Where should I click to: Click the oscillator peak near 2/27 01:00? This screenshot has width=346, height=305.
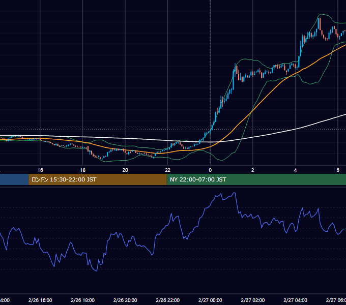[235, 193]
